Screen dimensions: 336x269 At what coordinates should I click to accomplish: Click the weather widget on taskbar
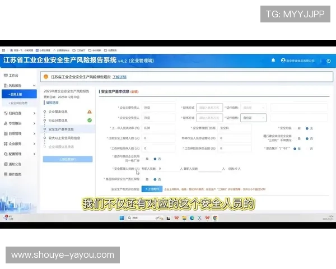[8, 217]
